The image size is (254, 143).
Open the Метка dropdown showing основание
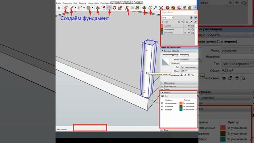tap(189, 60)
